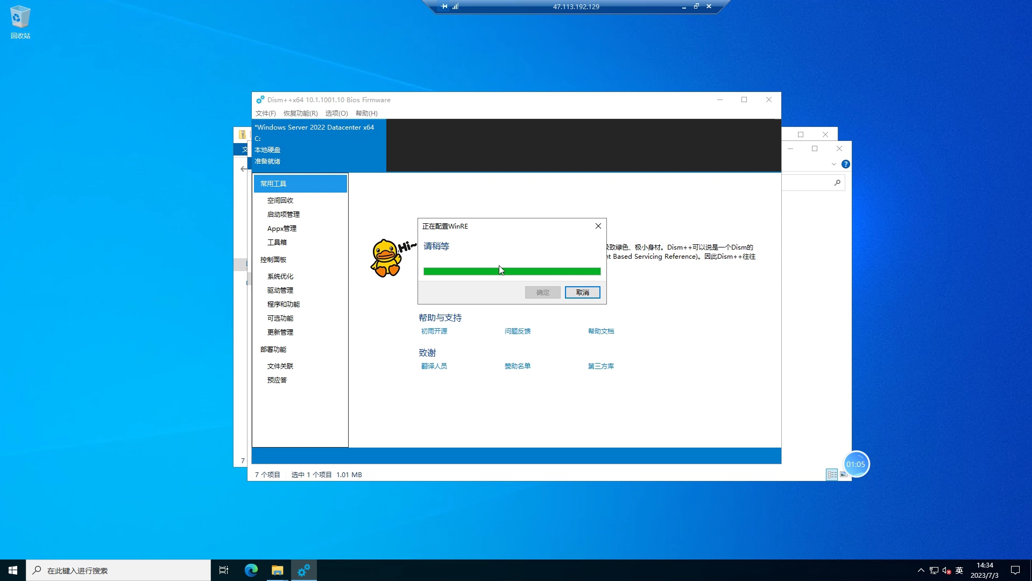
Task: Open File Explorer help with the question mark icon
Action: click(x=846, y=164)
